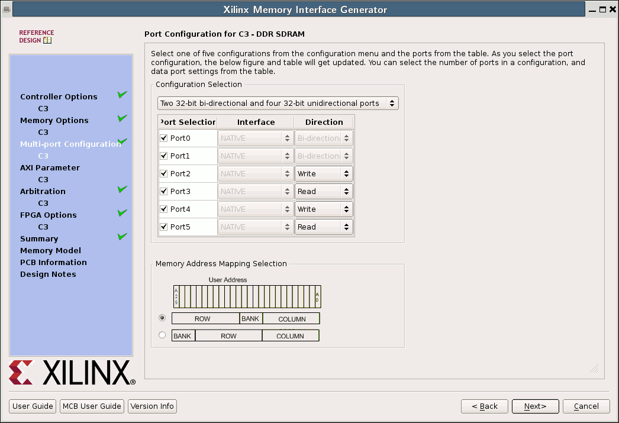
Task: Click the resize grip below the port panel
Action: click(x=594, y=369)
